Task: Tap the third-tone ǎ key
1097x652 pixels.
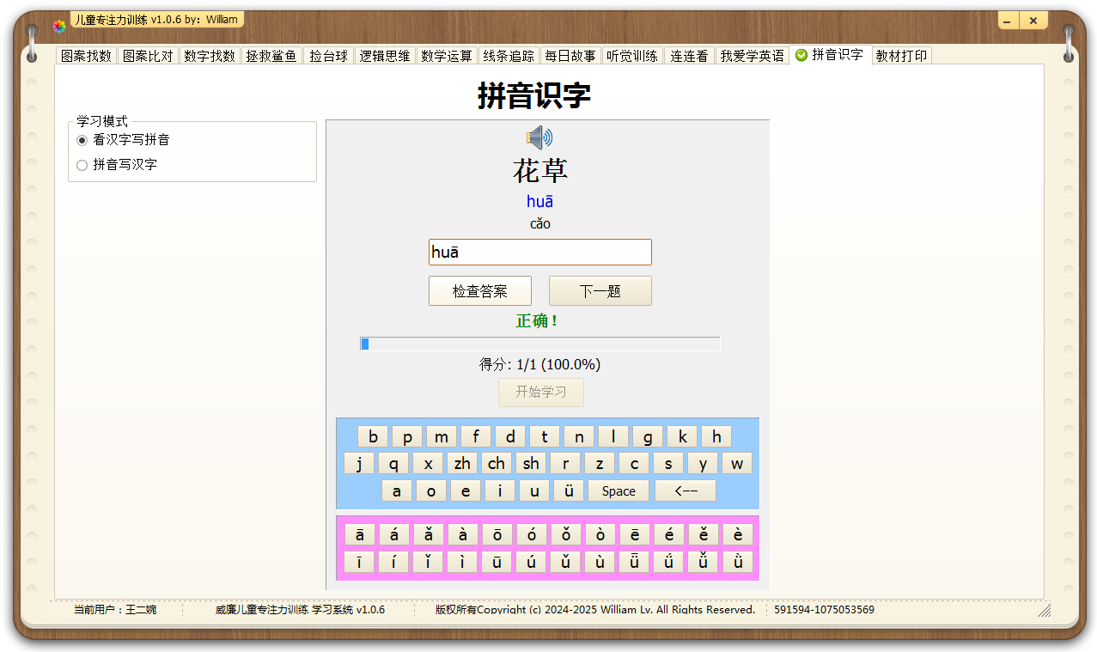Action: click(x=429, y=534)
